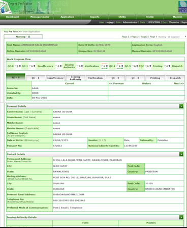
Task: Click QC-3 step in Work Progress Flow
Action: (128, 66)
